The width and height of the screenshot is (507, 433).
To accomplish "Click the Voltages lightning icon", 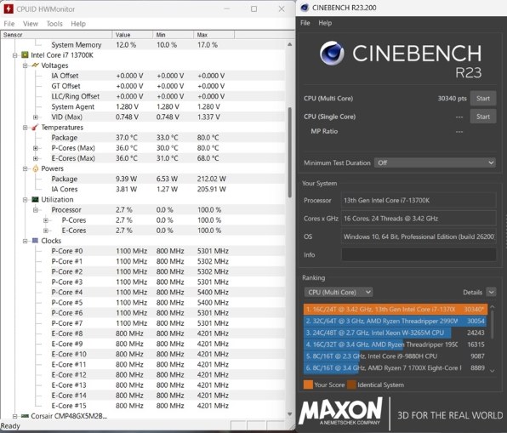I will 35,66.
